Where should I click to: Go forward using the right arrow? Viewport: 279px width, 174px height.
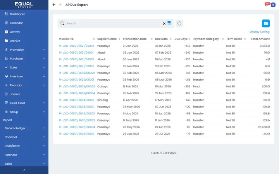click(60, 5)
